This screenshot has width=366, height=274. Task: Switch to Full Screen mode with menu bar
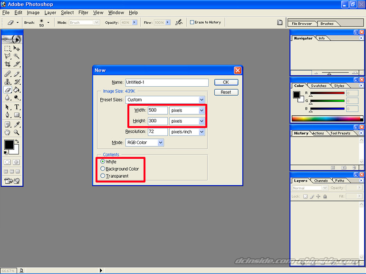point(12,172)
